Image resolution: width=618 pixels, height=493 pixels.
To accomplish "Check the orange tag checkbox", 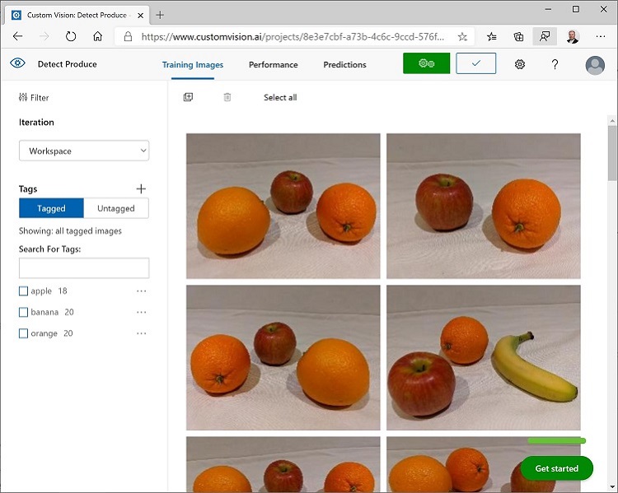I will [x=23, y=333].
